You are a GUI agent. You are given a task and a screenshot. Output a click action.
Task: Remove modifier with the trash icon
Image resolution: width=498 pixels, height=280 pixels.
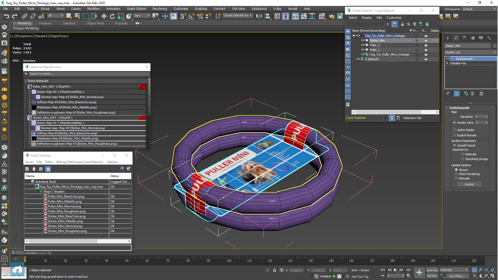(x=472, y=94)
